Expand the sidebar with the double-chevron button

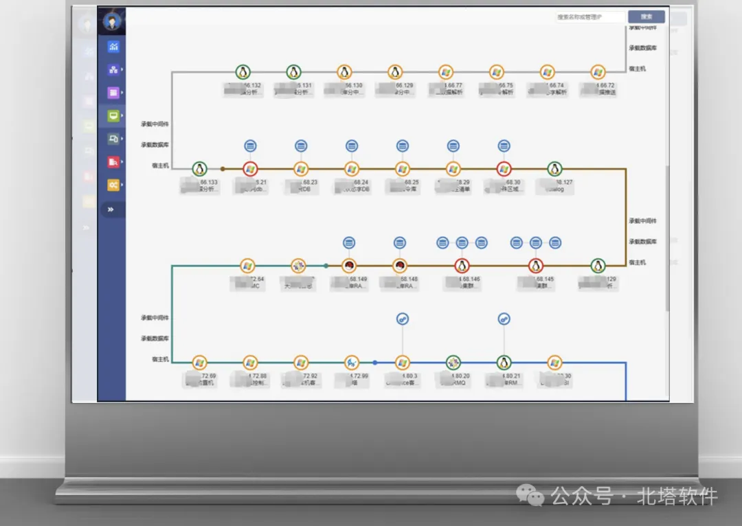point(111,209)
